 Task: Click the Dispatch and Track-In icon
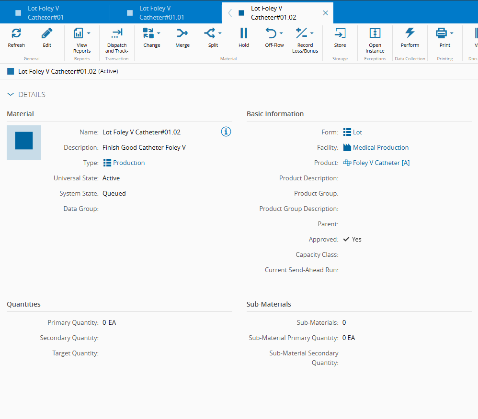pyautogui.click(x=117, y=33)
